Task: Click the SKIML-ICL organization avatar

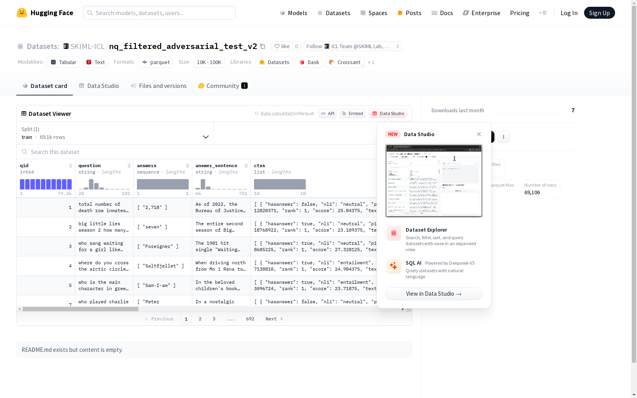Action: (x=66, y=46)
